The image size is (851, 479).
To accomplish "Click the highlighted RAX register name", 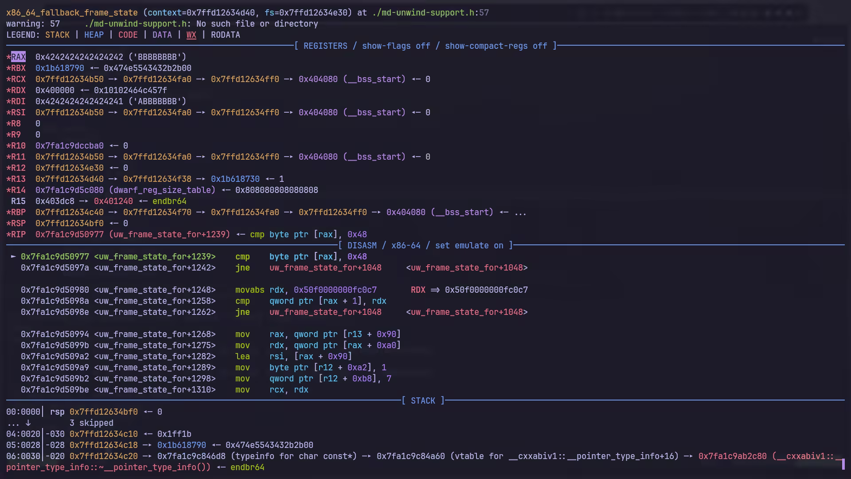I will tap(18, 57).
